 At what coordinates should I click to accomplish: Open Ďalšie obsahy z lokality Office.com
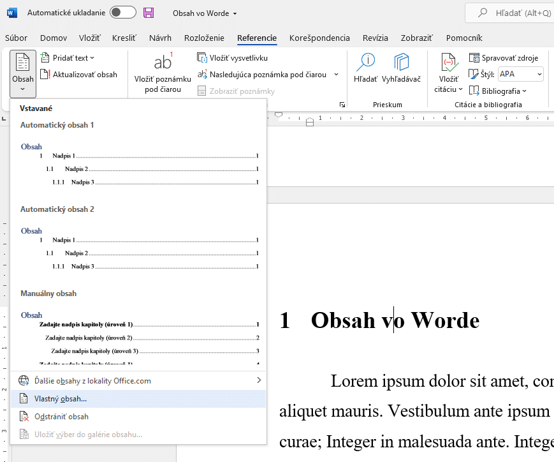click(x=138, y=380)
